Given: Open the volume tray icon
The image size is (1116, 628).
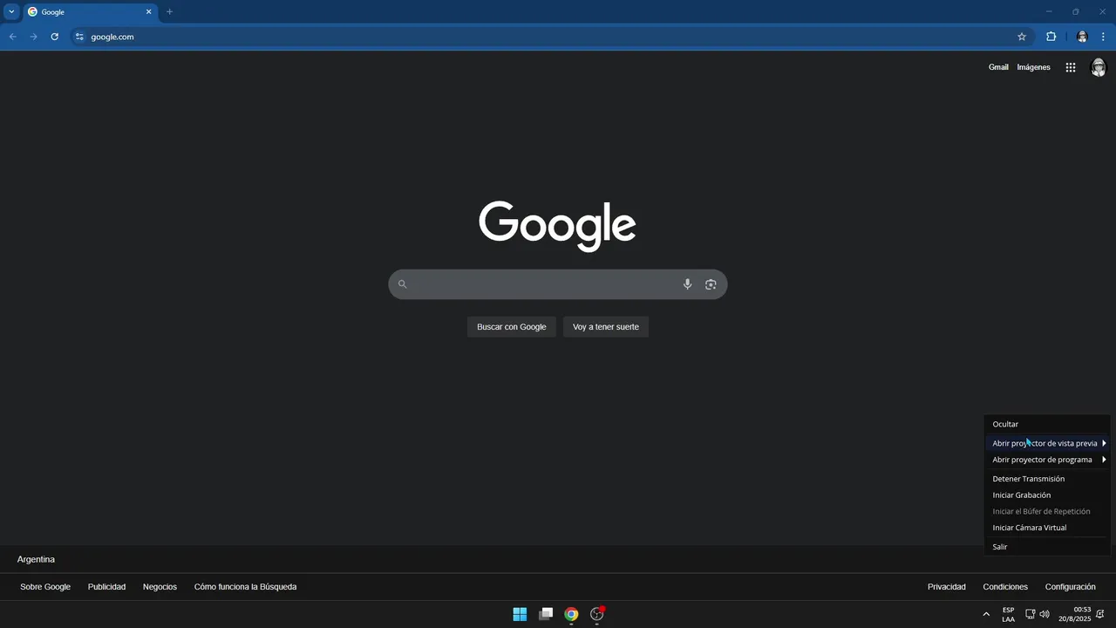Looking at the screenshot, I should [1045, 614].
